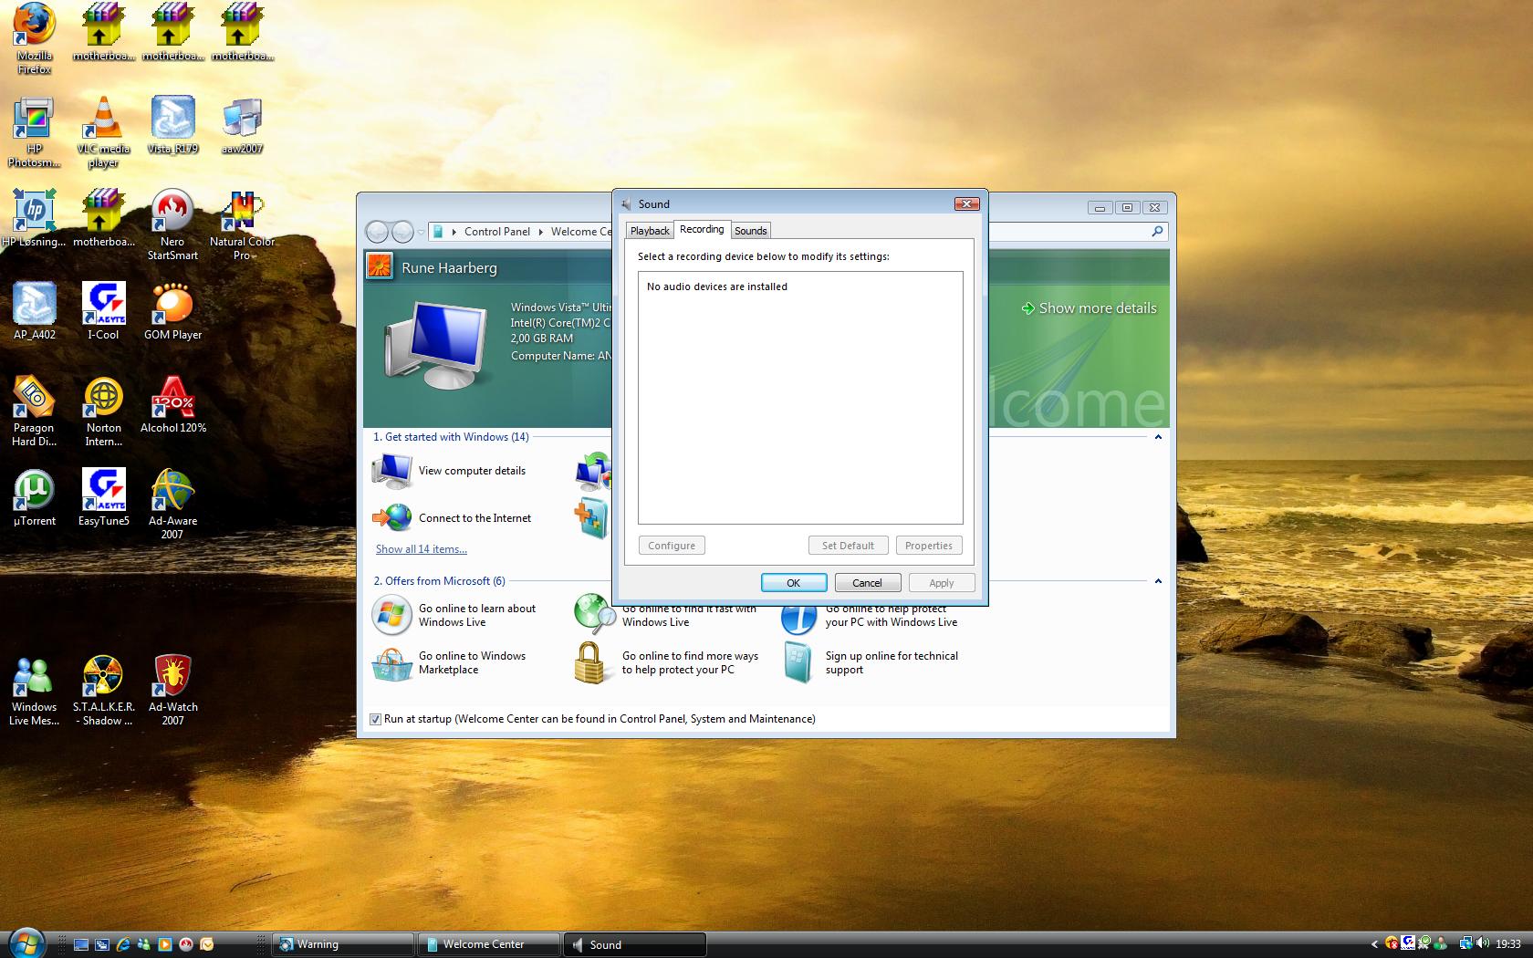Click the Control Panel breadcrumb
Image resolution: width=1533 pixels, height=958 pixels.
tap(496, 232)
